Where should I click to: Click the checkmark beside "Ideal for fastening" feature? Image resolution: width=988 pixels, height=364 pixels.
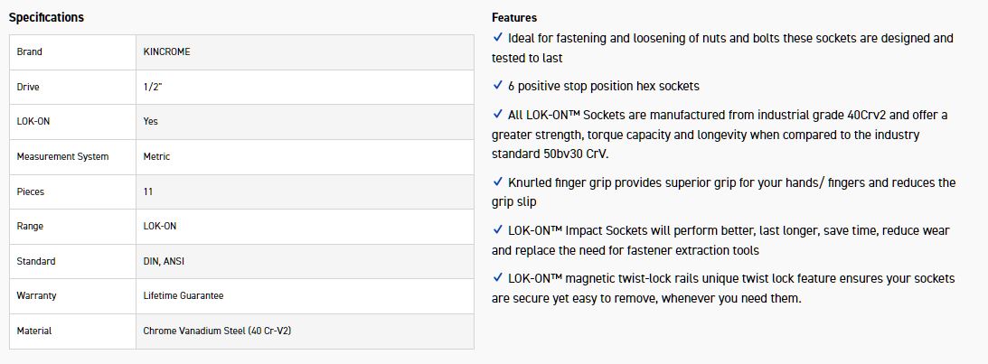[x=498, y=38]
